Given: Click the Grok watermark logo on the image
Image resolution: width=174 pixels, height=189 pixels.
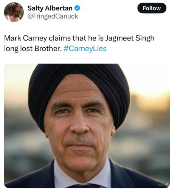Looking at the screenshot, I should click(x=167, y=185).
